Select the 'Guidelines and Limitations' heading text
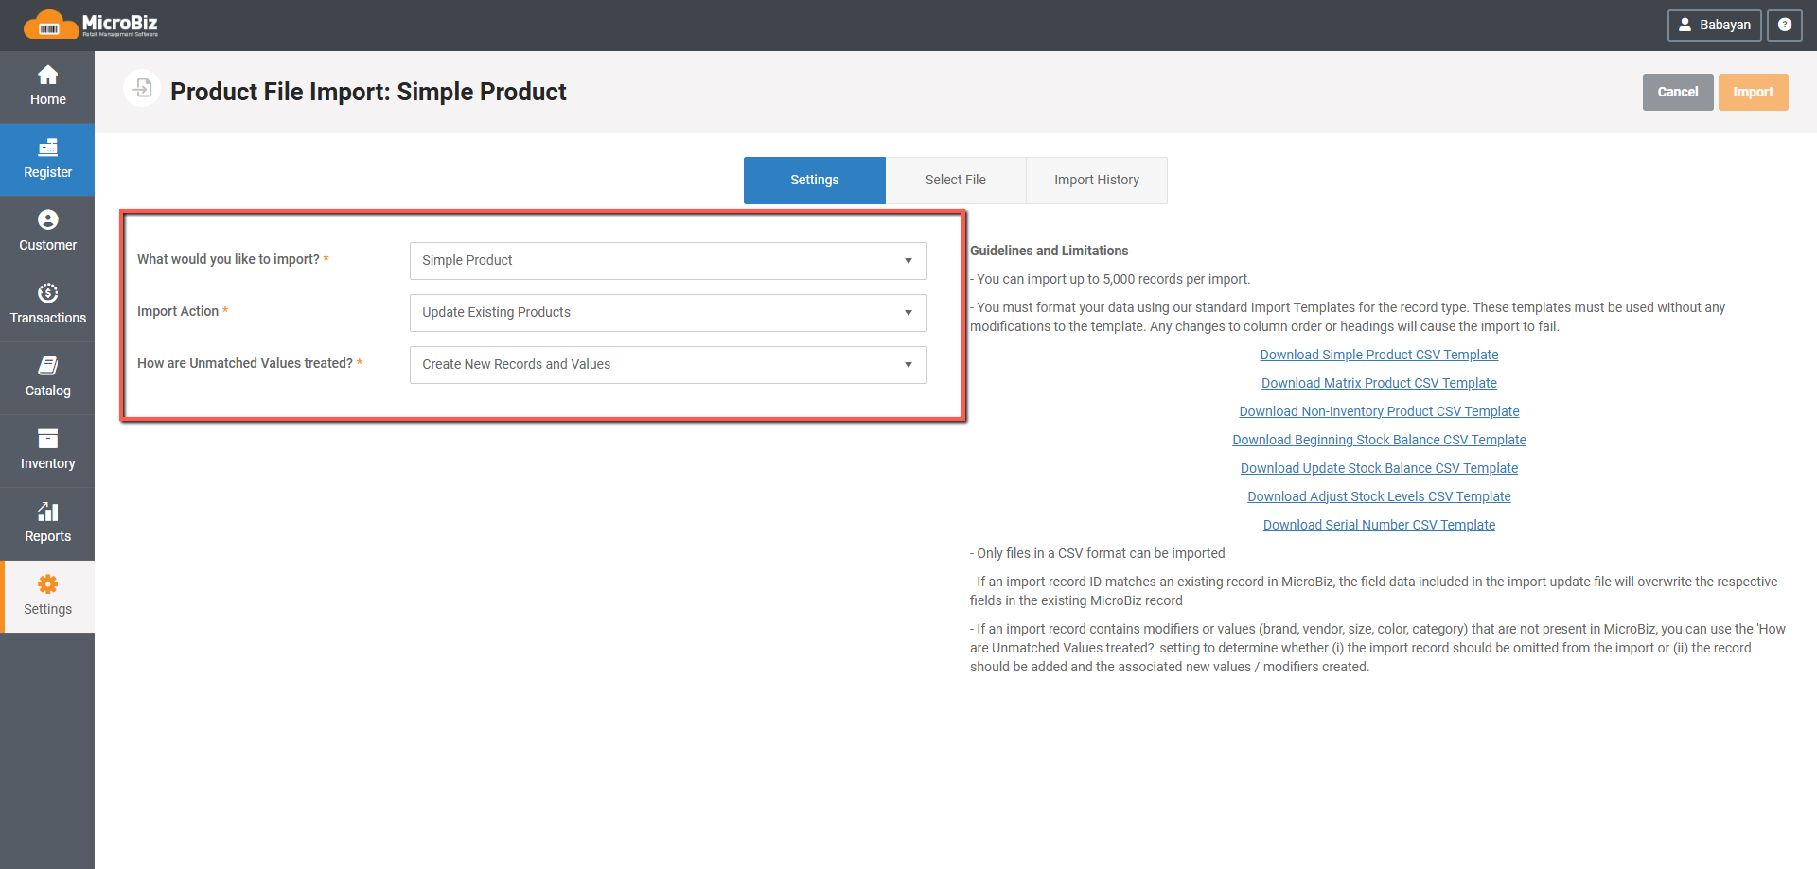1817x869 pixels. (x=1049, y=251)
